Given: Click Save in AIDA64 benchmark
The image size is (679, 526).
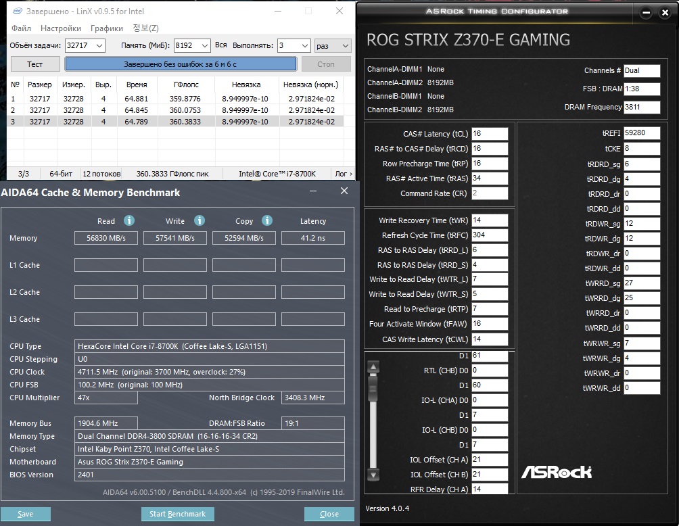Looking at the screenshot, I should point(26,514).
